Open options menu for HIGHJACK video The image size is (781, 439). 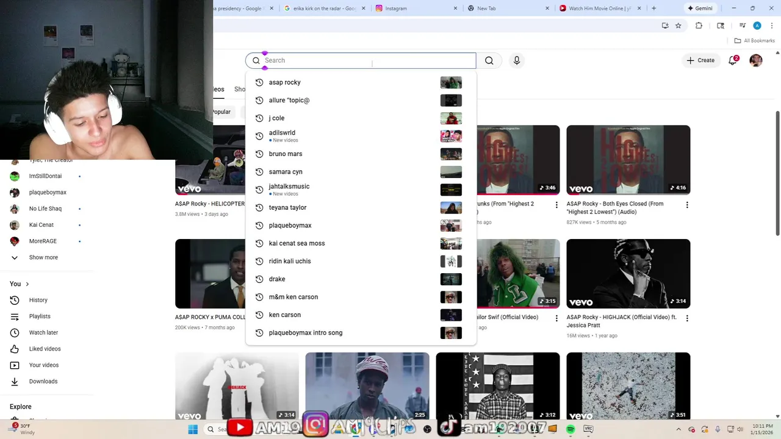(687, 318)
